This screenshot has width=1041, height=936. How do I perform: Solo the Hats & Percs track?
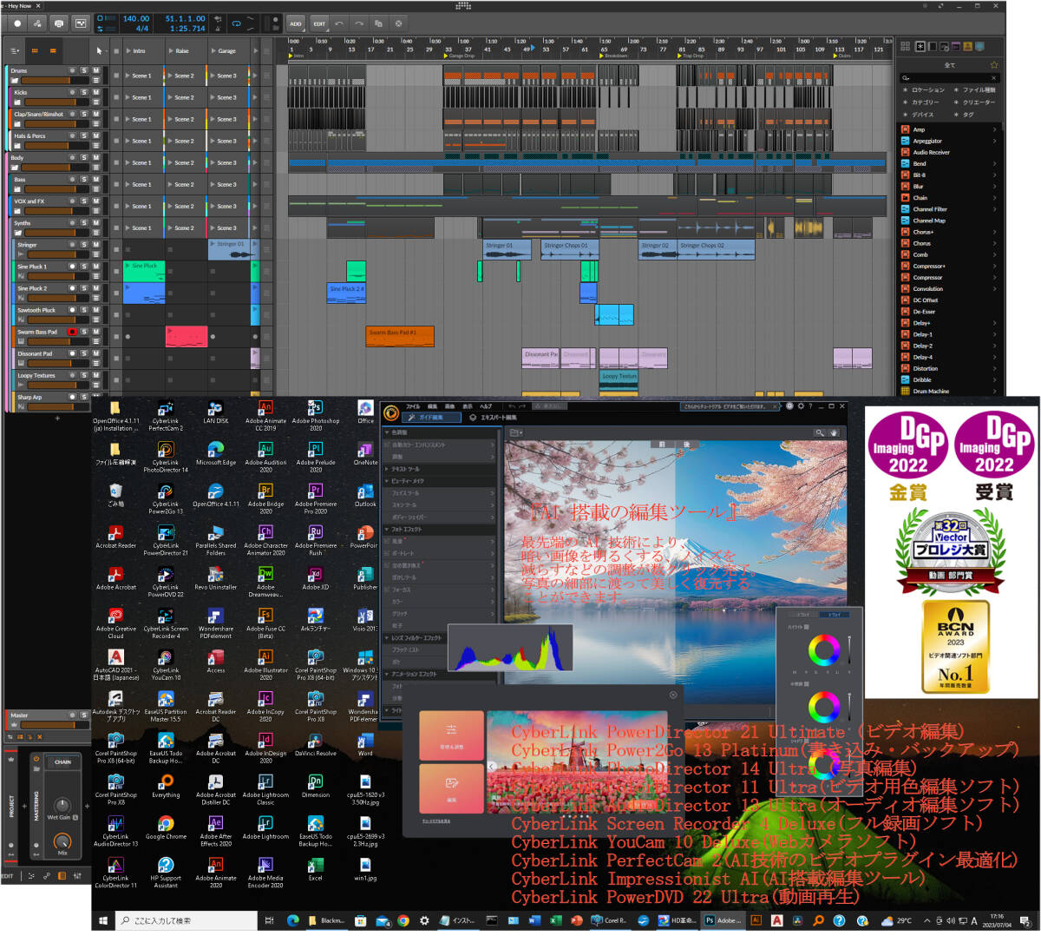pyautogui.click(x=84, y=135)
